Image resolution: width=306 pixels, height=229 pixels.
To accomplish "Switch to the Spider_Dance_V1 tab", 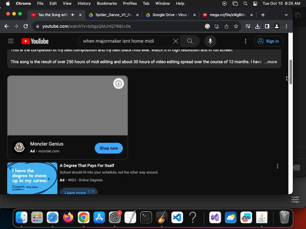I will coord(114,15).
